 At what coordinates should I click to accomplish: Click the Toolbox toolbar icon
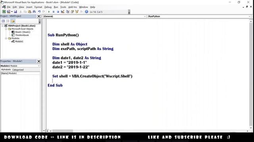[x=81, y=12]
